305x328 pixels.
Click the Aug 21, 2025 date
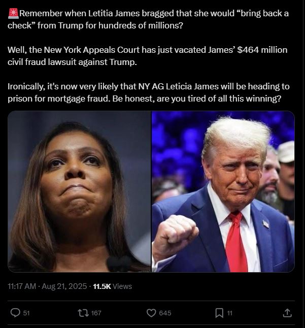tap(64, 286)
